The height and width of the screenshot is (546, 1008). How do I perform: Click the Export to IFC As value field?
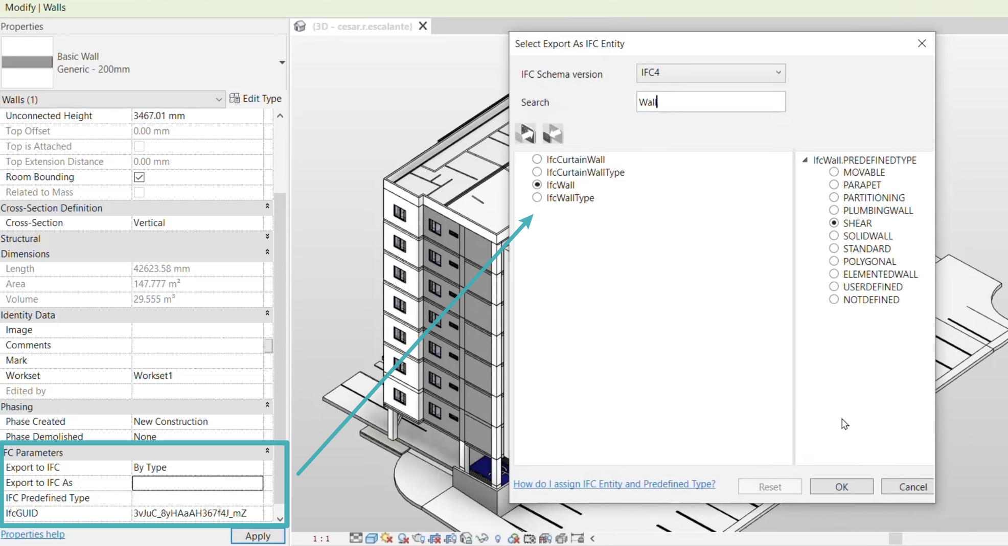(197, 483)
